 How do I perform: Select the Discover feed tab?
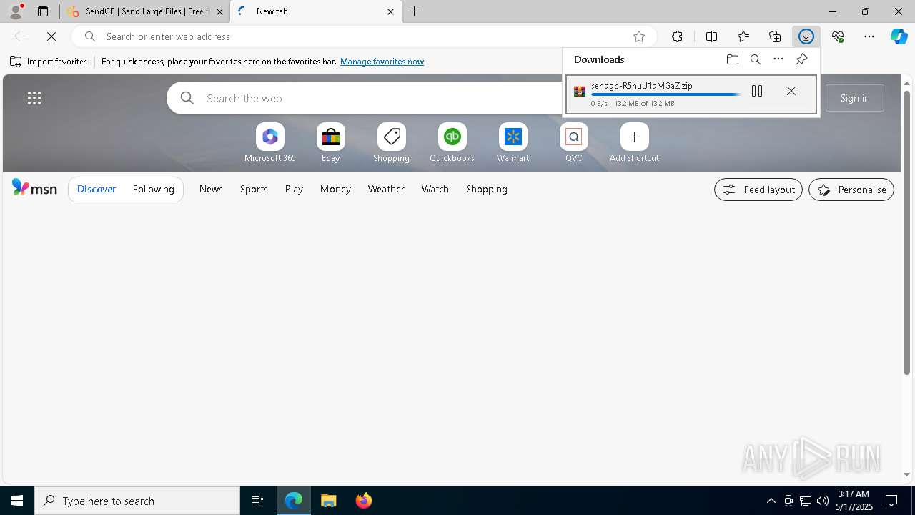coord(97,190)
